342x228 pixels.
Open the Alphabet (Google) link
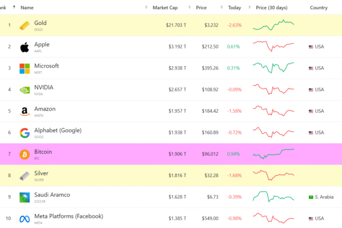(58, 131)
